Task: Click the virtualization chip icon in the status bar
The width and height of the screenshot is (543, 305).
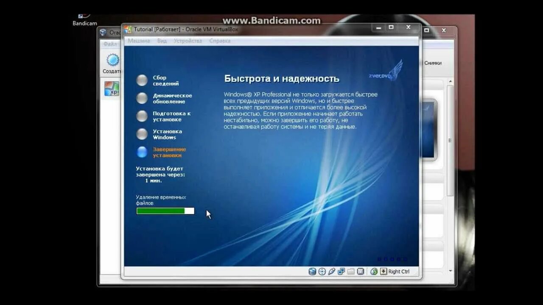Action: [361, 272]
